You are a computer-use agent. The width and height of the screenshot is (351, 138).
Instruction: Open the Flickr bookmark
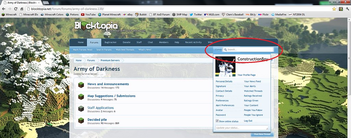click(263, 15)
